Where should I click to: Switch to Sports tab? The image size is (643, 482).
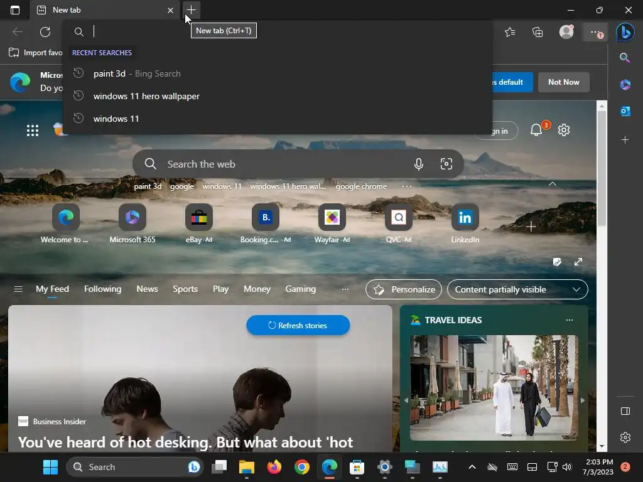coord(185,289)
